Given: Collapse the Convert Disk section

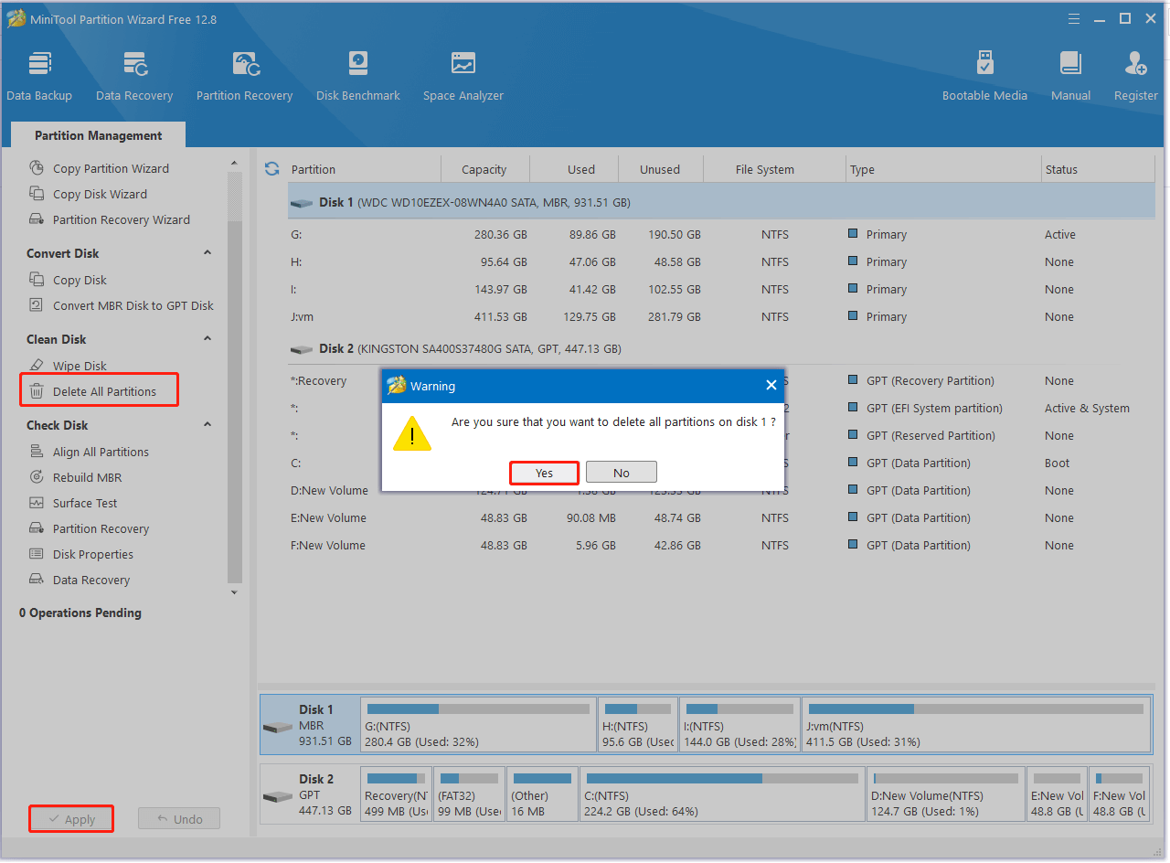Looking at the screenshot, I should click(x=207, y=253).
